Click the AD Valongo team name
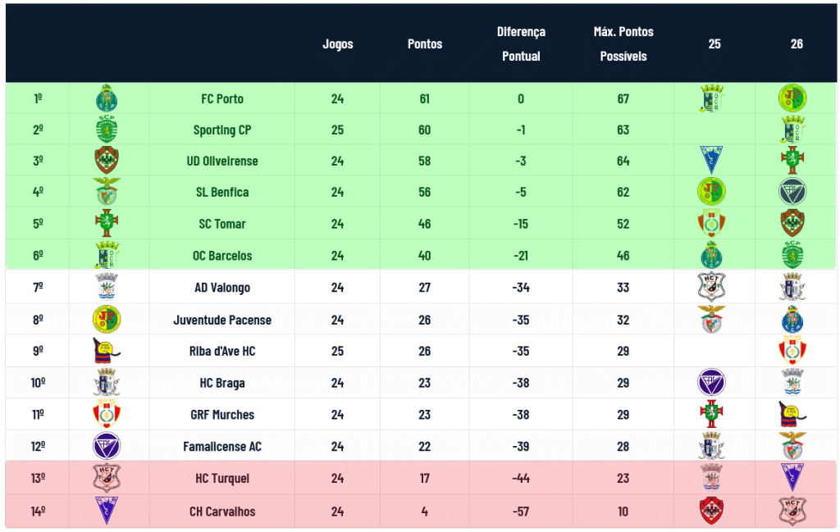Image resolution: width=840 pixels, height=532 pixels. [222, 288]
